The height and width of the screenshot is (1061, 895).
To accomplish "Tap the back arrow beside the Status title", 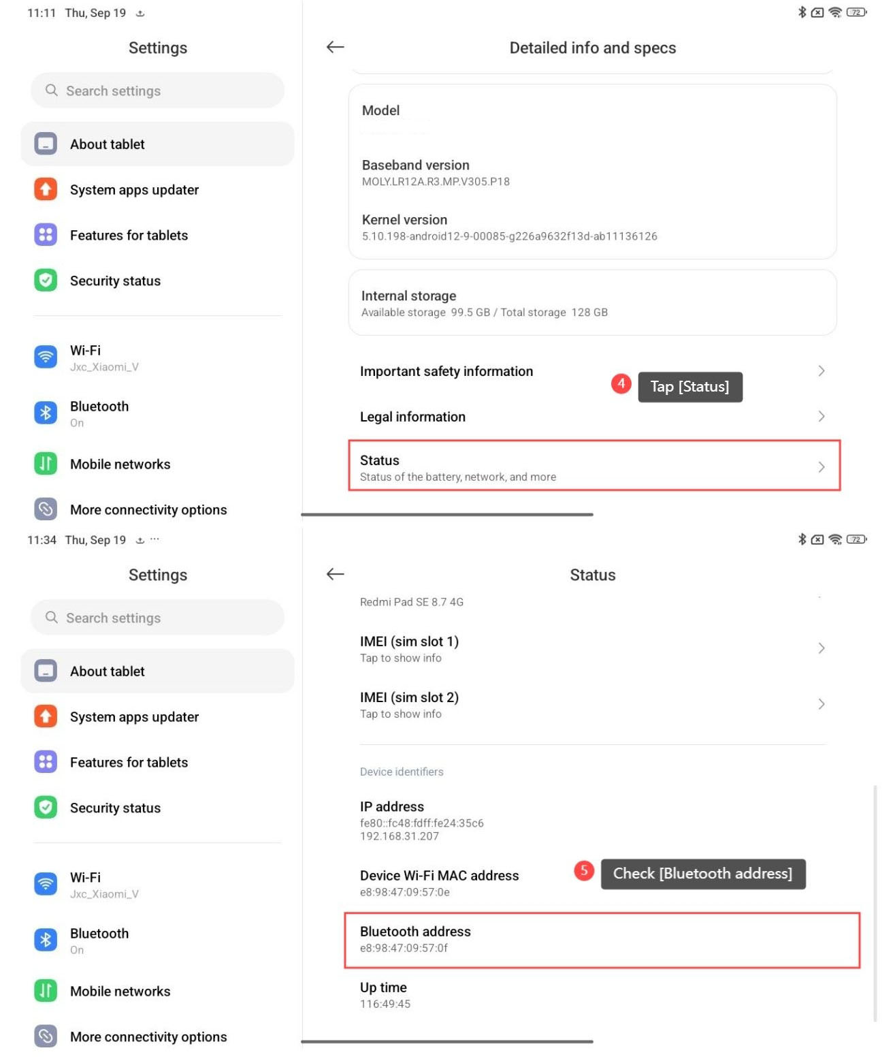I will point(335,574).
